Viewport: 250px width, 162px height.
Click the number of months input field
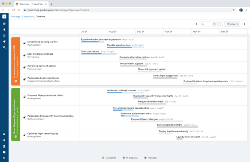point(206,24)
